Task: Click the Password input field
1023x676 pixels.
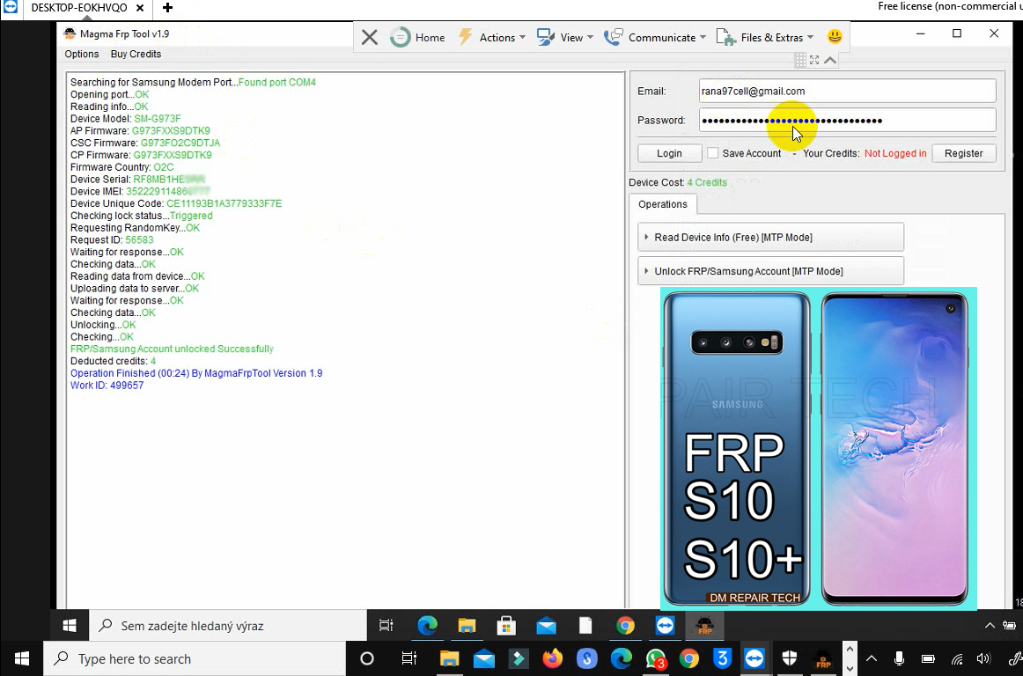Action: click(847, 120)
